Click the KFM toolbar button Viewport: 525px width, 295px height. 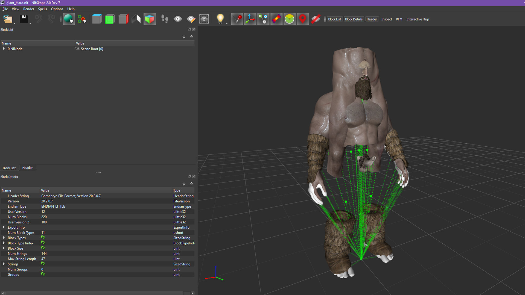coord(399,19)
